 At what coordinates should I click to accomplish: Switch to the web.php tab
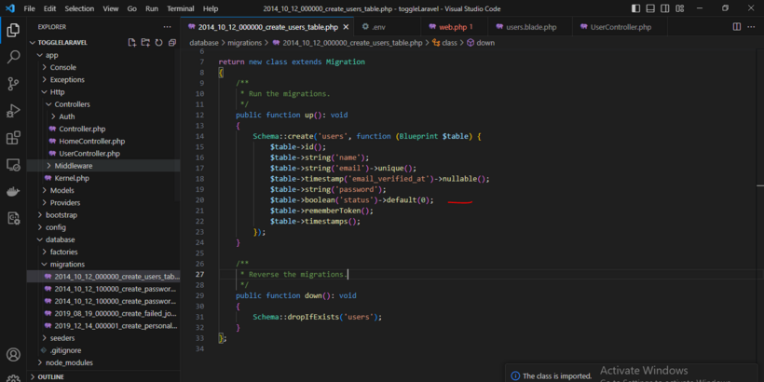456,27
